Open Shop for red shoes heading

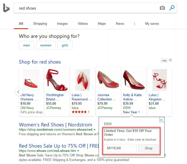[40, 62]
